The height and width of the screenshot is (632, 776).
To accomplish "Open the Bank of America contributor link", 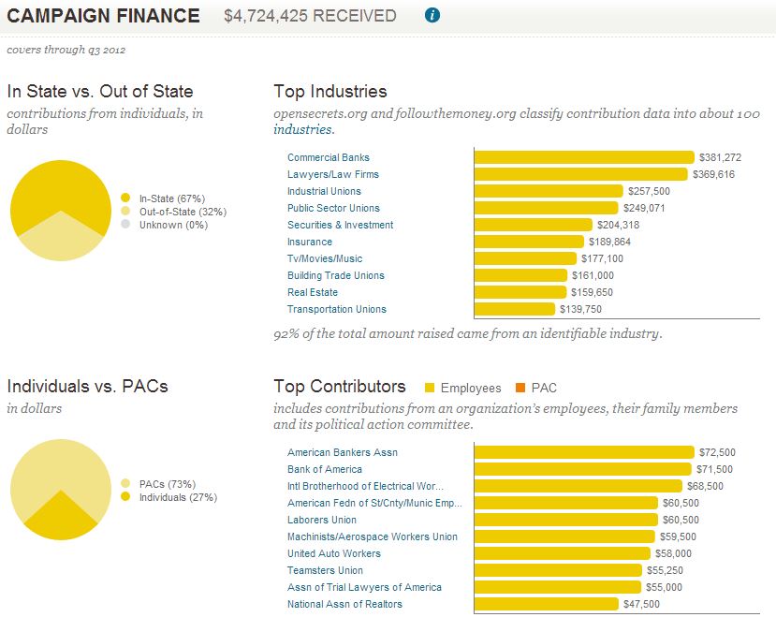I will (x=324, y=469).
